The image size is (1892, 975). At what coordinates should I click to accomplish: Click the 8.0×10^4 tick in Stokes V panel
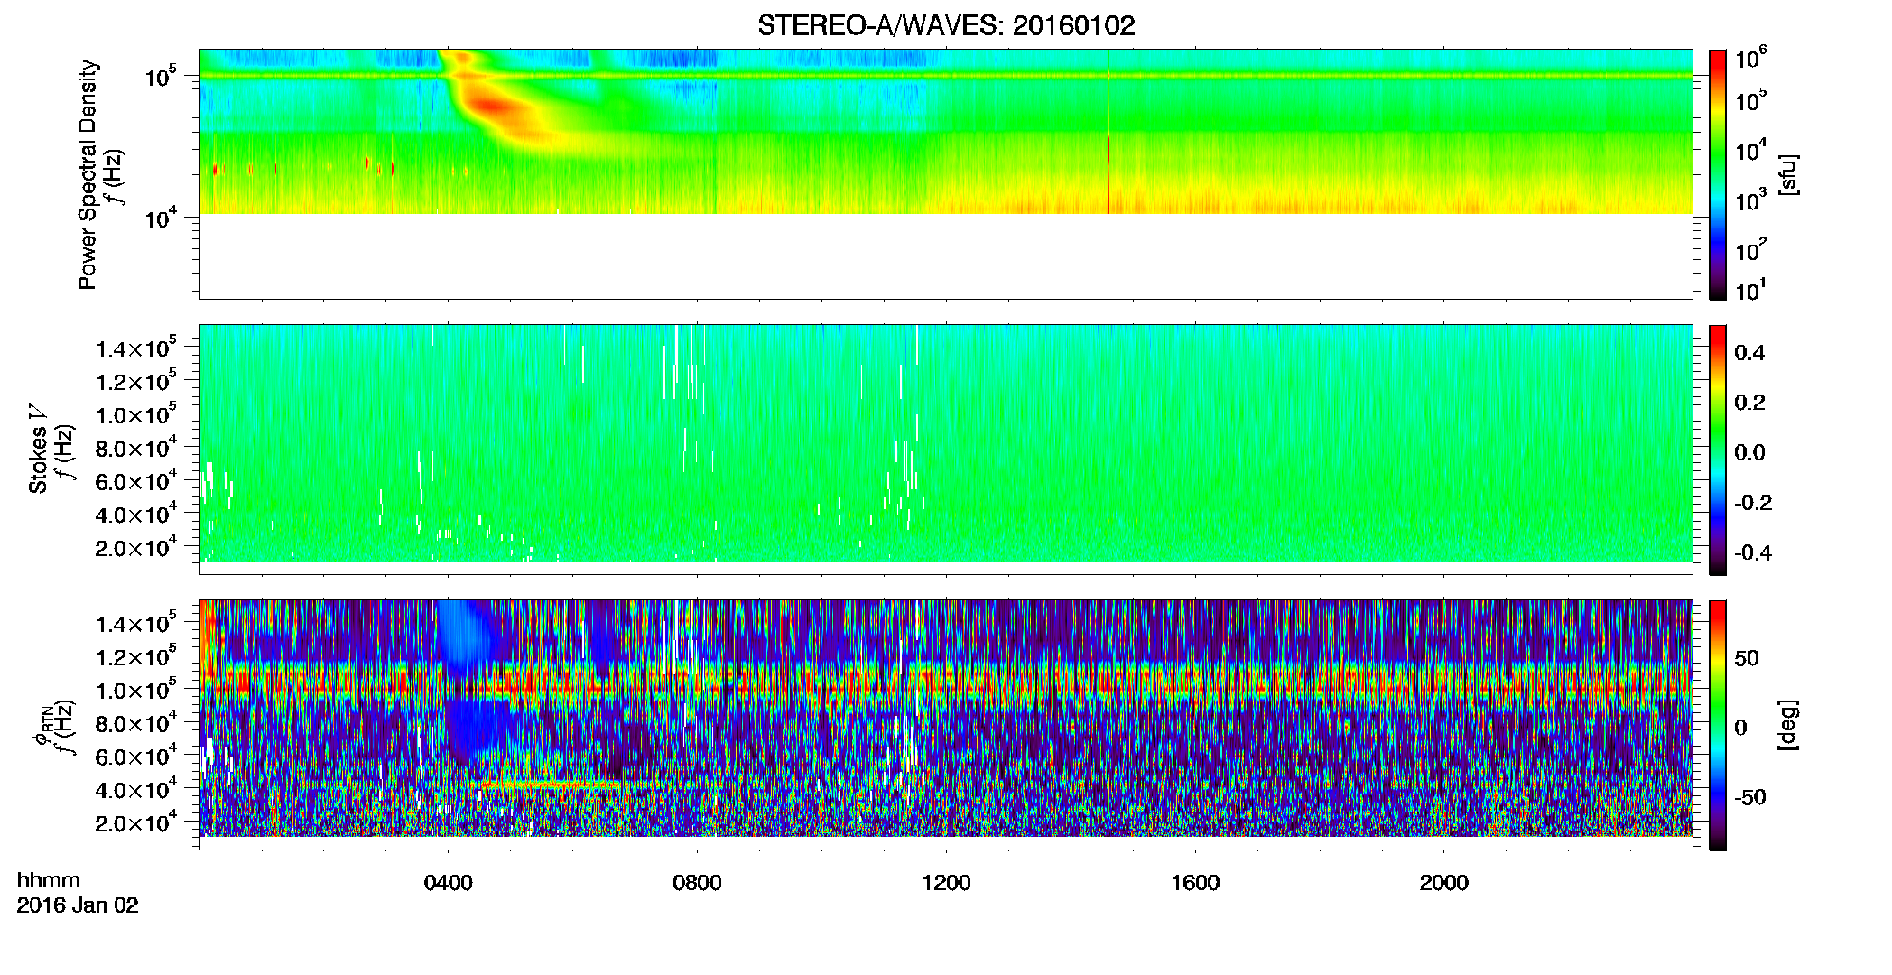[136, 447]
